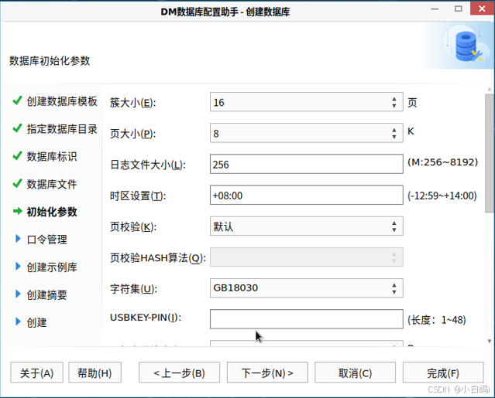Click the arrows of 页校验 combo box
Image resolution: width=495 pixels, height=398 pixels.
pos(394,226)
